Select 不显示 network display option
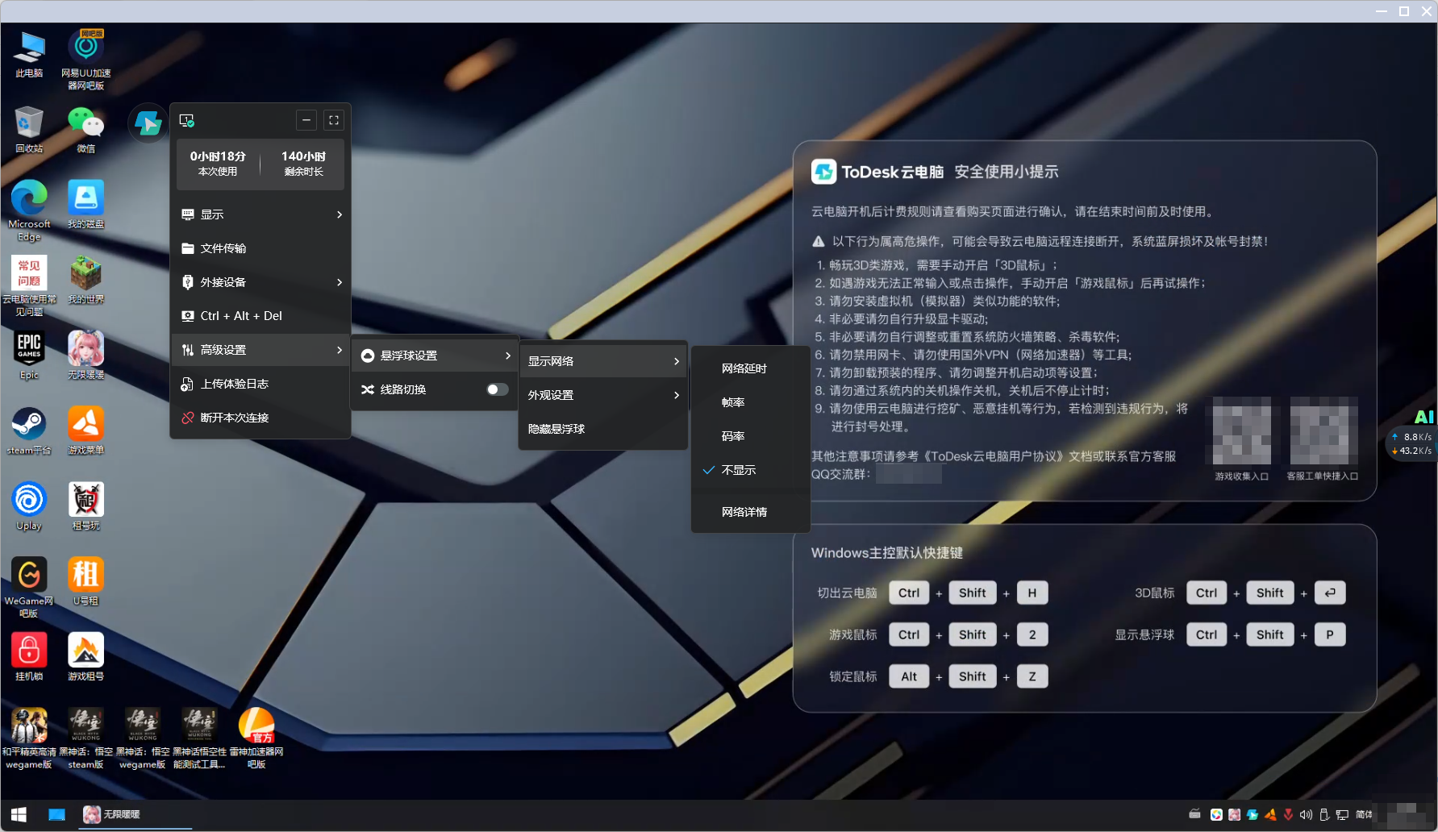 [750, 470]
